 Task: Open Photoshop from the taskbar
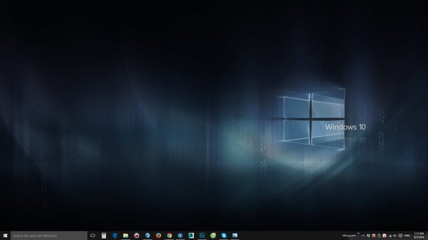click(202, 236)
